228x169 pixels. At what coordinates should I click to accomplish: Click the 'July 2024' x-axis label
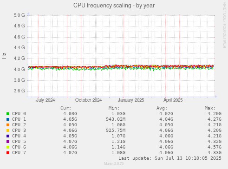(x=46, y=100)
